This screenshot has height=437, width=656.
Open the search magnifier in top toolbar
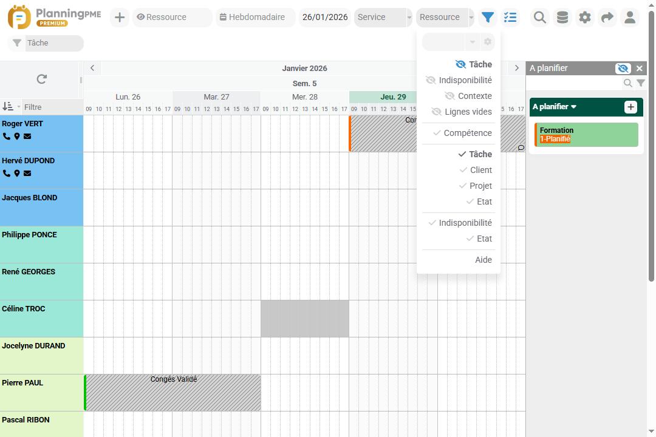(540, 17)
